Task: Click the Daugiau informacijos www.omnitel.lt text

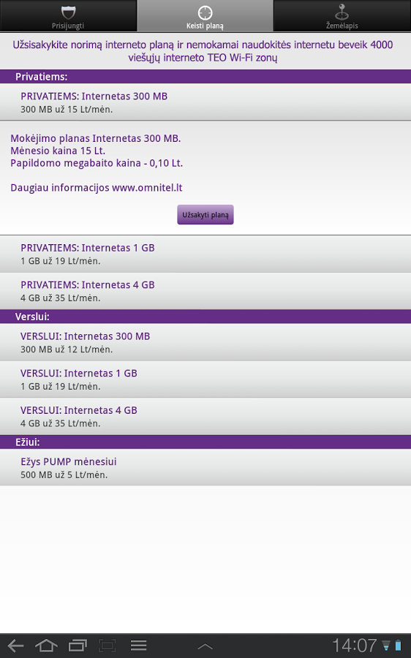Action: click(x=97, y=188)
